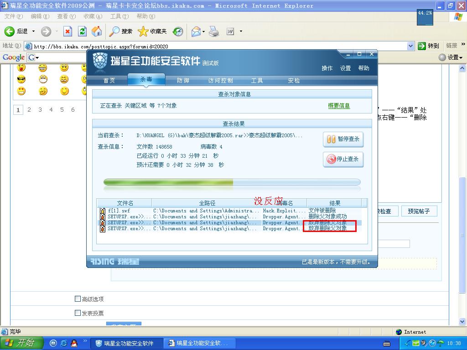Image resolution: width=467 pixels, height=350 pixels.
Task: Click the sunglasses smiley emoticon
Action: 21,79
